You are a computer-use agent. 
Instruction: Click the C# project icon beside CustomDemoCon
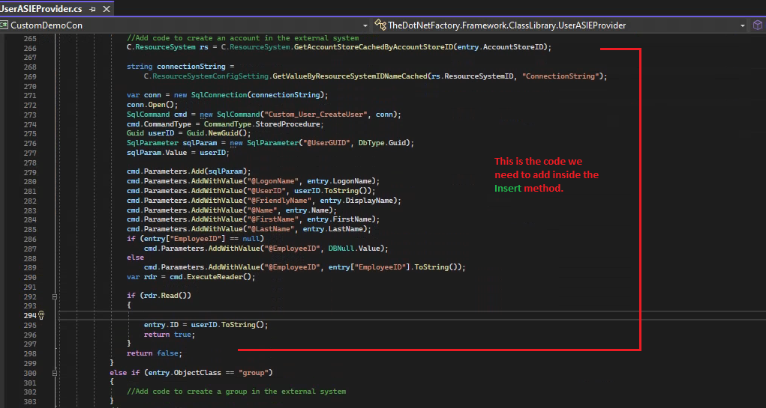(x=5, y=25)
